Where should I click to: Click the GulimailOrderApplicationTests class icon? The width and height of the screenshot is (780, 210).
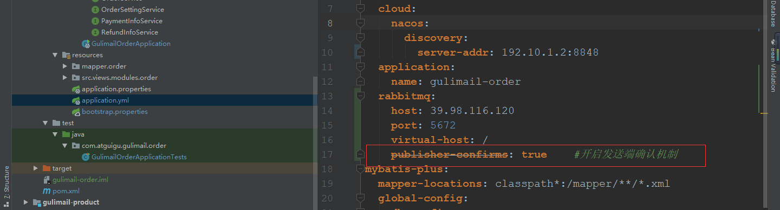[x=86, y=157]
